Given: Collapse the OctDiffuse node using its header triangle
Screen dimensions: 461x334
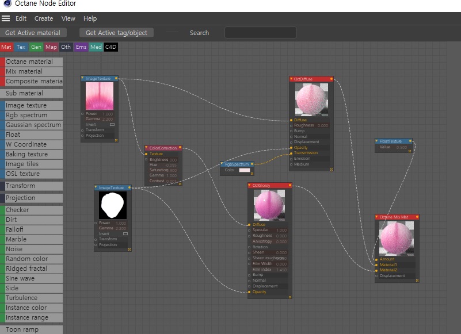Looking at the screenshot, I should [291, 79].
